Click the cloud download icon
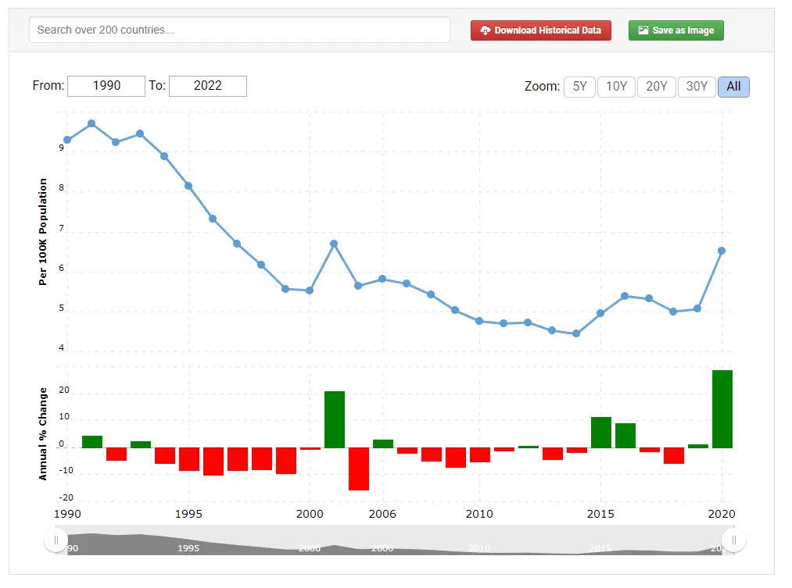Screen dimensions: 792x588 click(x=486, y=30)
